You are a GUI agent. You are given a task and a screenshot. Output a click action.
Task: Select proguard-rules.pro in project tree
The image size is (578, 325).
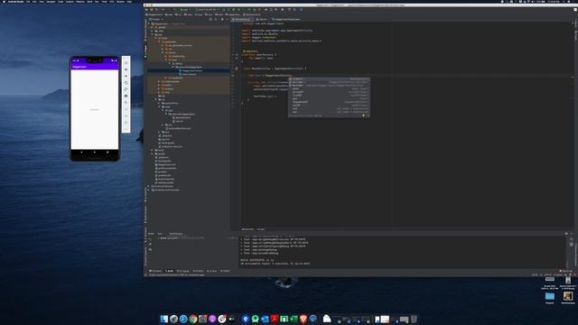pos(171,146)
